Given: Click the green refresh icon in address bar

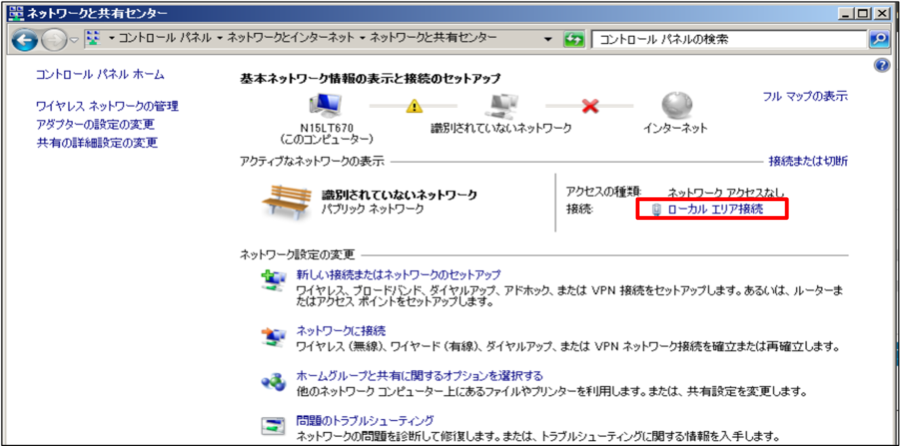Looking at the screenshot, I should (574, 39).
